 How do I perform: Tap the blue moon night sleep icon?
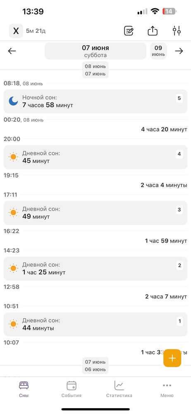(13, 101)
